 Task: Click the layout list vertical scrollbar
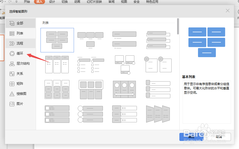click(178, 26)
